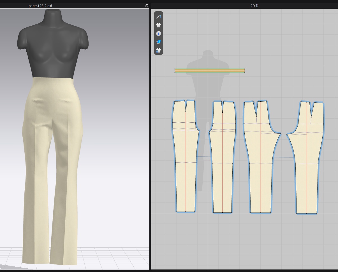The width and height of the screenshot is (338, 272).
Task: Click the divider between 3D and 2D windows
Action: pos(150,140)
